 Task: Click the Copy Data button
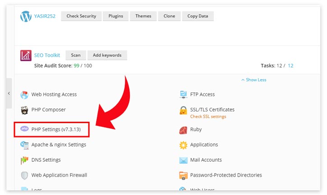pyautogui.click(x=198, y=16)
